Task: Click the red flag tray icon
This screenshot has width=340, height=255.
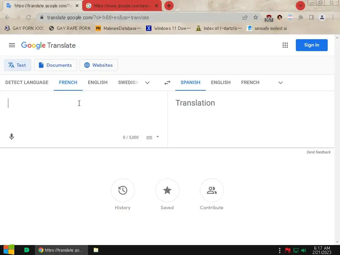Action: point(288,250)
